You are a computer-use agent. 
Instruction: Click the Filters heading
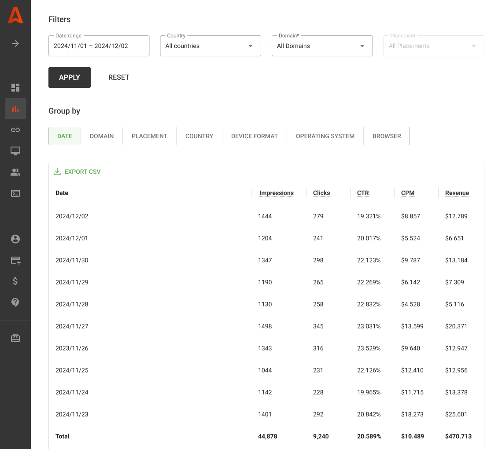[x=59, y=19]
